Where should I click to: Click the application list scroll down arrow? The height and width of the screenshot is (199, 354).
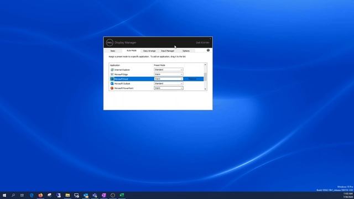pos(205,89)
